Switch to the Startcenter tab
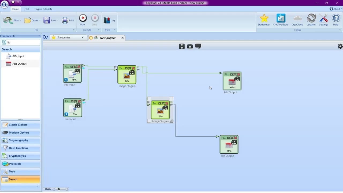343x193 pixels. click(64, 38)
